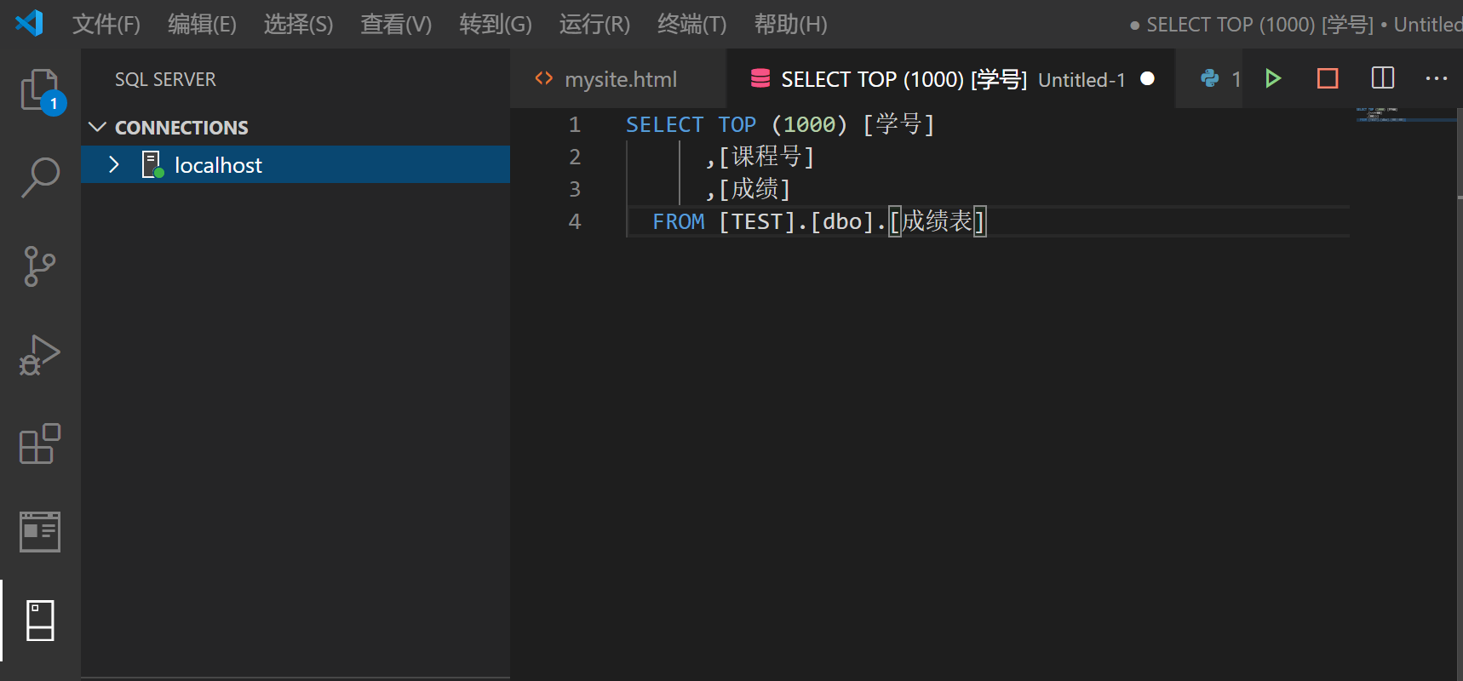
Task: Click the number 1 beside the Python icon
Action: (1236, 79)
